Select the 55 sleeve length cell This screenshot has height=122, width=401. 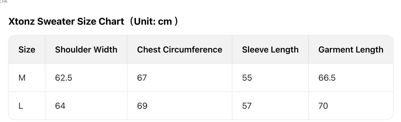coord(247,78)
